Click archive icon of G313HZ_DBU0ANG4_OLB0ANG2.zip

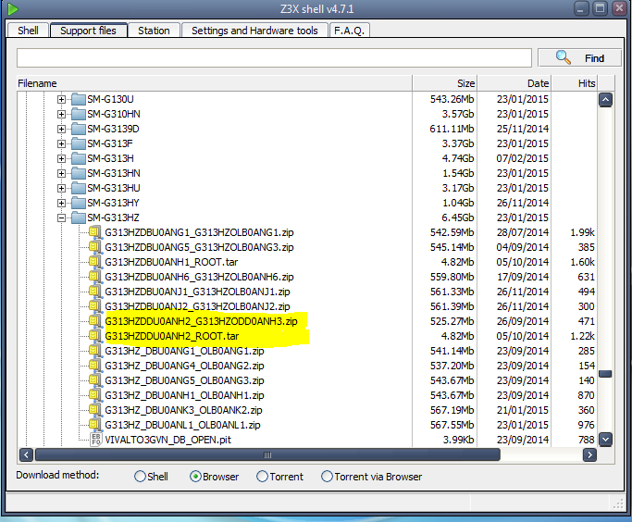coord(94,366)
